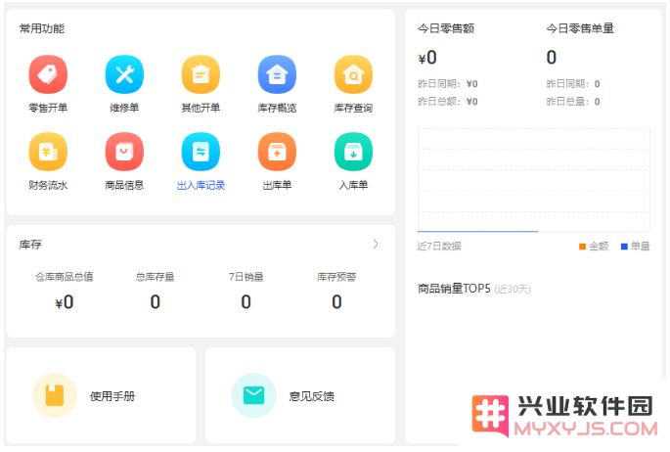
Task: Click the 库存 section title
Action: coord(30,245)
